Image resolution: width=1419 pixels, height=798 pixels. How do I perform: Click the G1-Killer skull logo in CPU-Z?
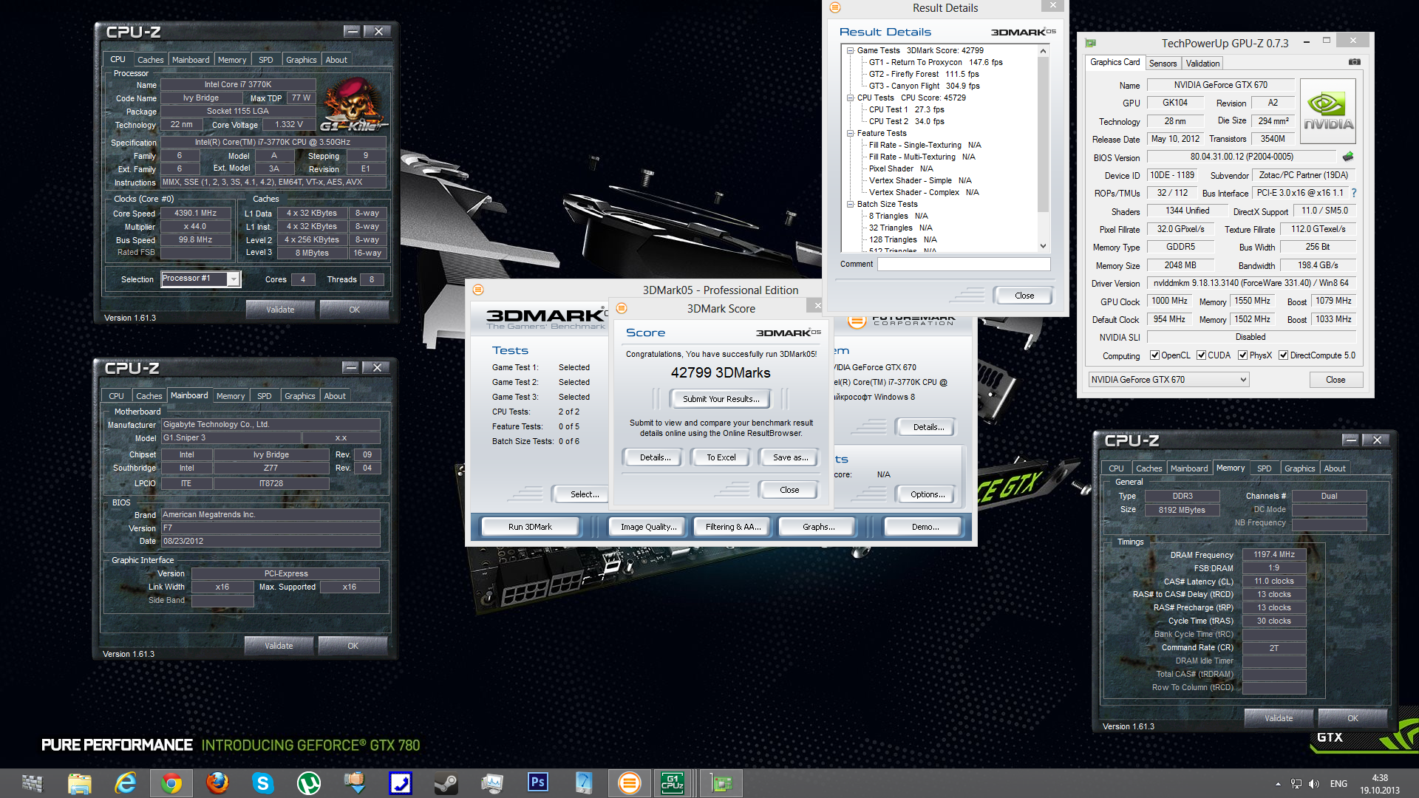[354, 104]
